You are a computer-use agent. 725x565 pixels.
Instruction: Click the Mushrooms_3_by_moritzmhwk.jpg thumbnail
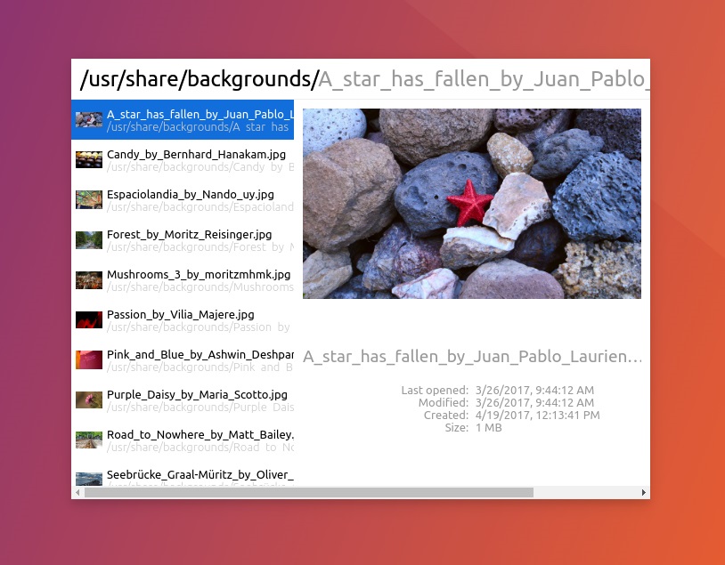click(89, 279)
